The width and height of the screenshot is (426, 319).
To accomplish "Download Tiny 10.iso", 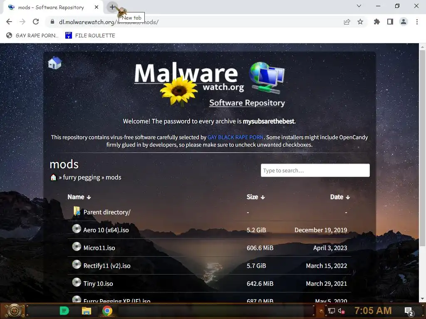I will [98, 284].
